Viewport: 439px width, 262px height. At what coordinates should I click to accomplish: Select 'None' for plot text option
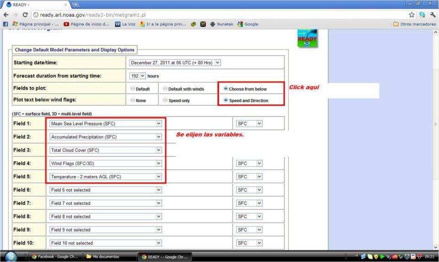click(133, 100)
